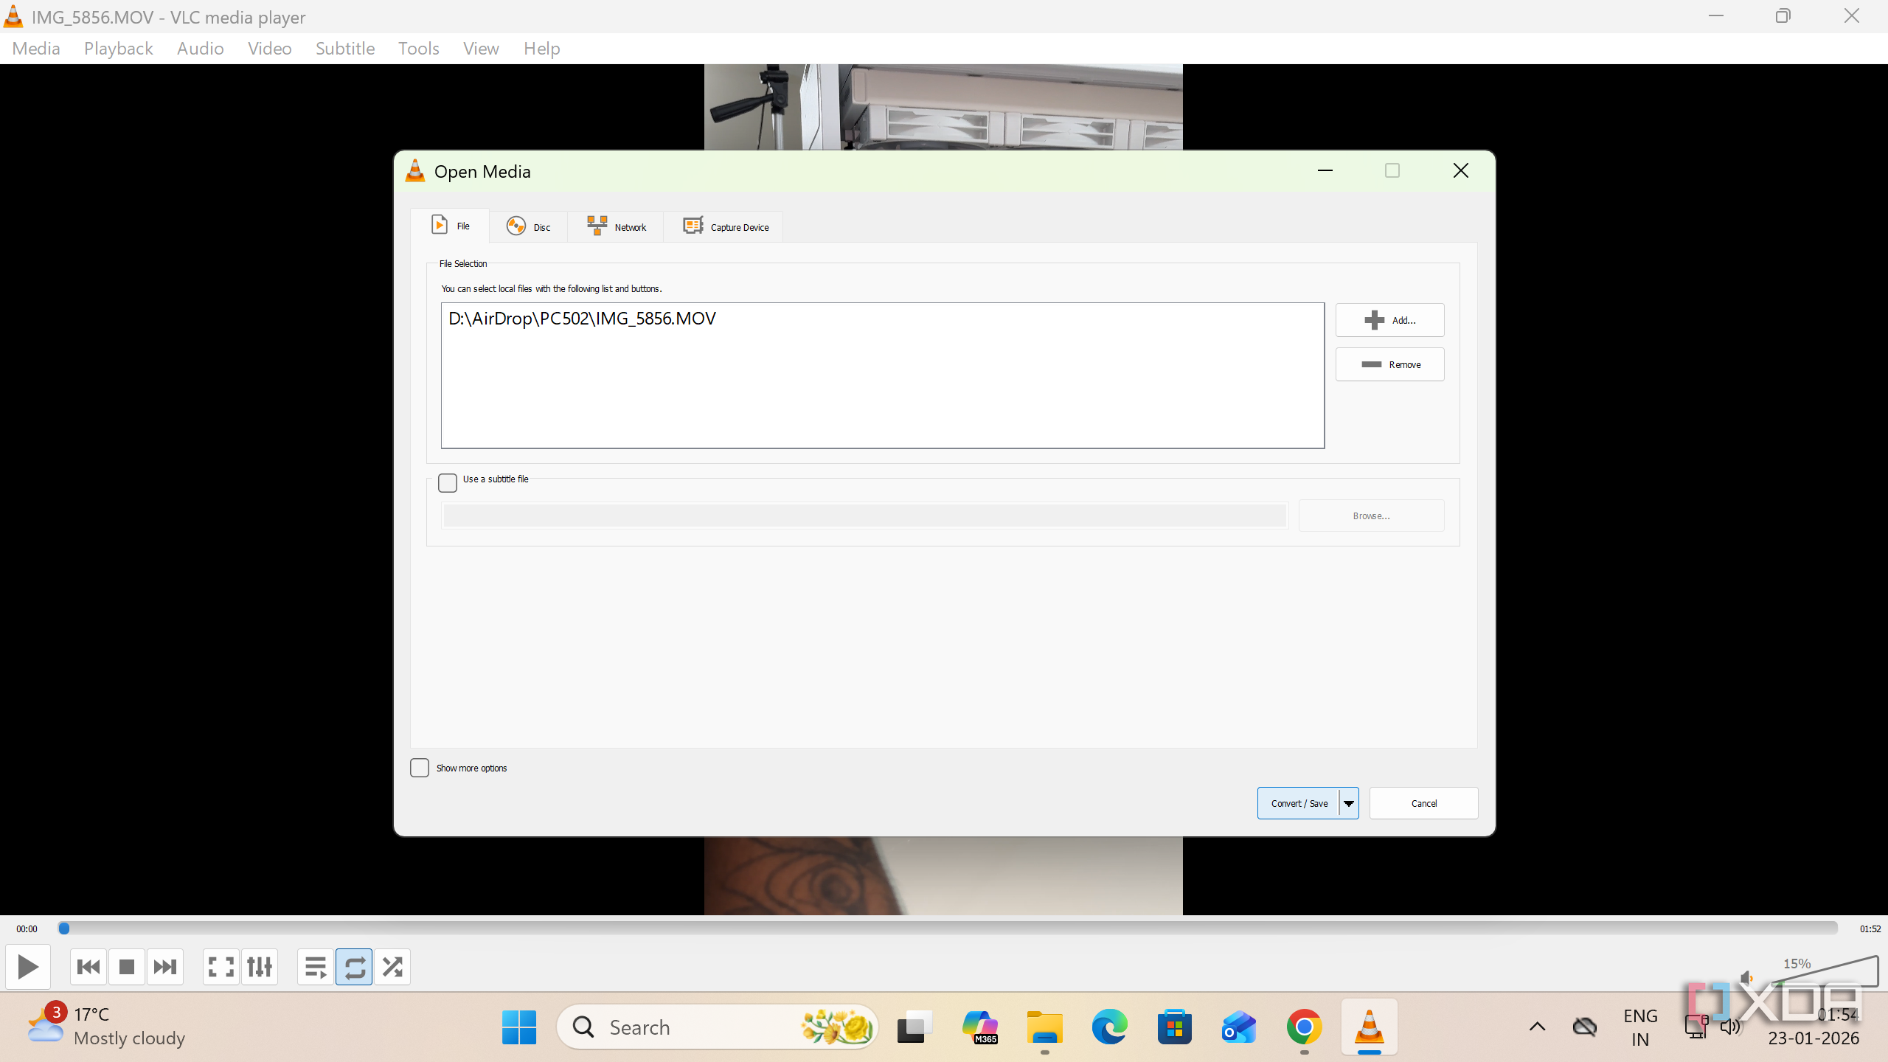Image resolution: width=1888 pixels, height=1062 pixels.
Task: Open File Explorer from taskbar
Action: [x=1044, y=1027]
